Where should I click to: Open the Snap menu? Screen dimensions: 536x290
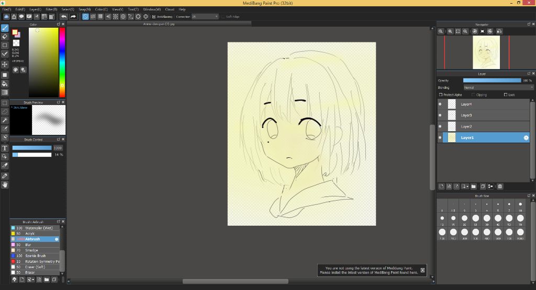(84, 9)
